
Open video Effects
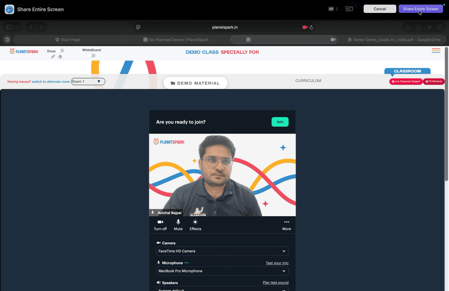pos(195,225)
